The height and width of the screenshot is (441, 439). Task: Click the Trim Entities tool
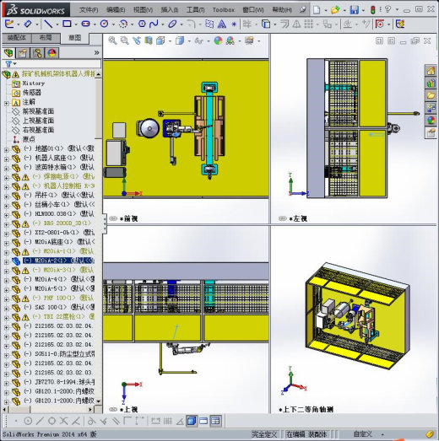click(x=247, y=24)
